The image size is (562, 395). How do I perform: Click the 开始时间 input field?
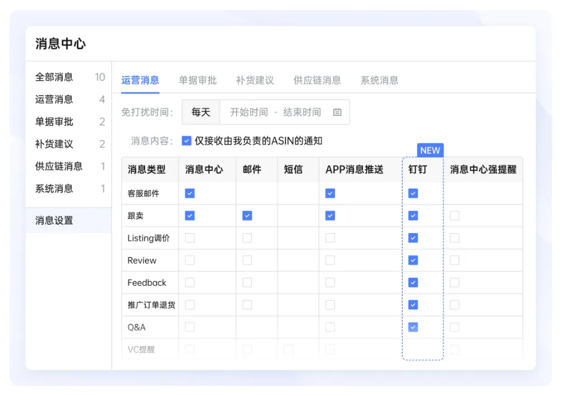pyautogui.click(x=249, y=112)
